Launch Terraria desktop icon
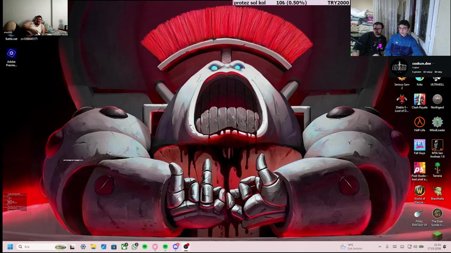The width and height of the screenshot is (451, 253). tap(437, 170)
